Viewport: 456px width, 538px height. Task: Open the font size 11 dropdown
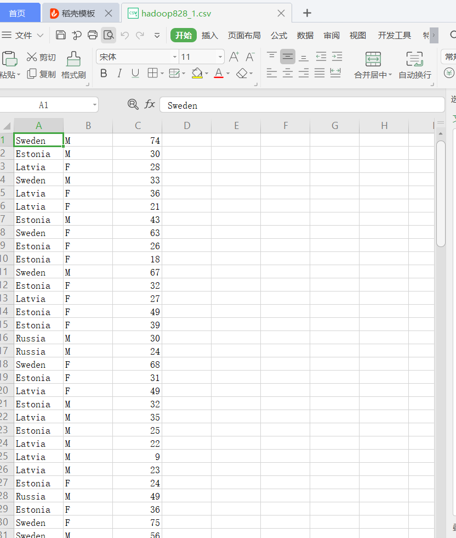tap(220, 57)
